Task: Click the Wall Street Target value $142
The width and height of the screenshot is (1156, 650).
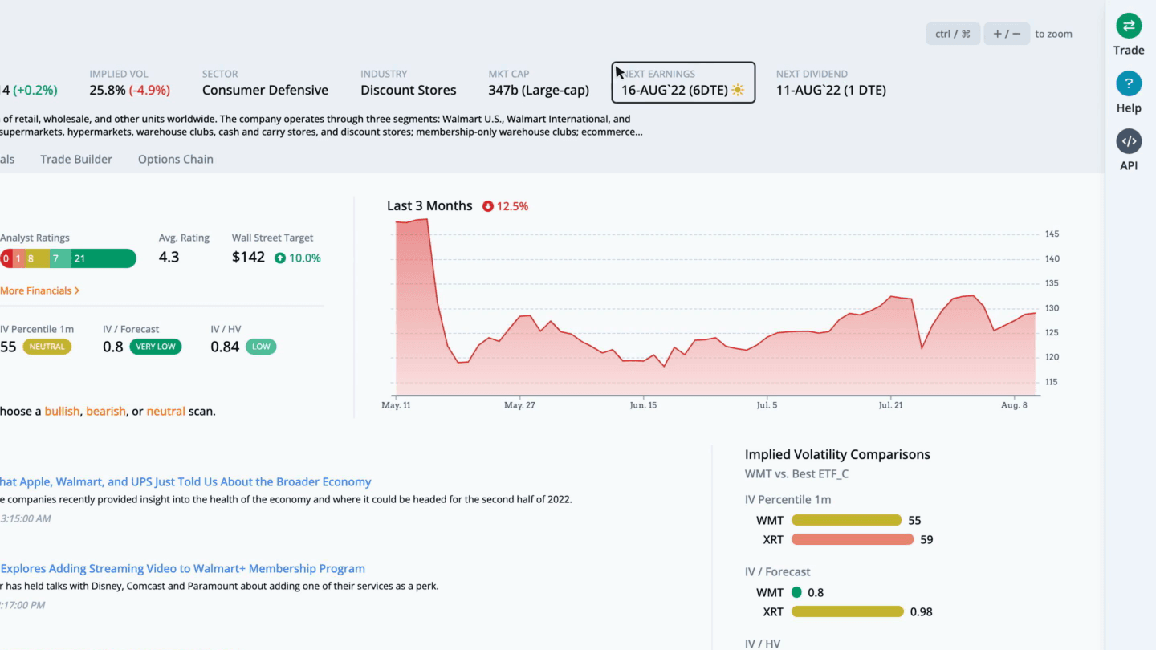Action: tap(248, 257)
